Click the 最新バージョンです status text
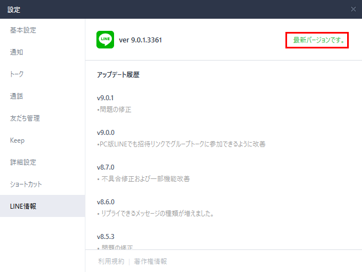362x272 pixels. tap(317, 40)
